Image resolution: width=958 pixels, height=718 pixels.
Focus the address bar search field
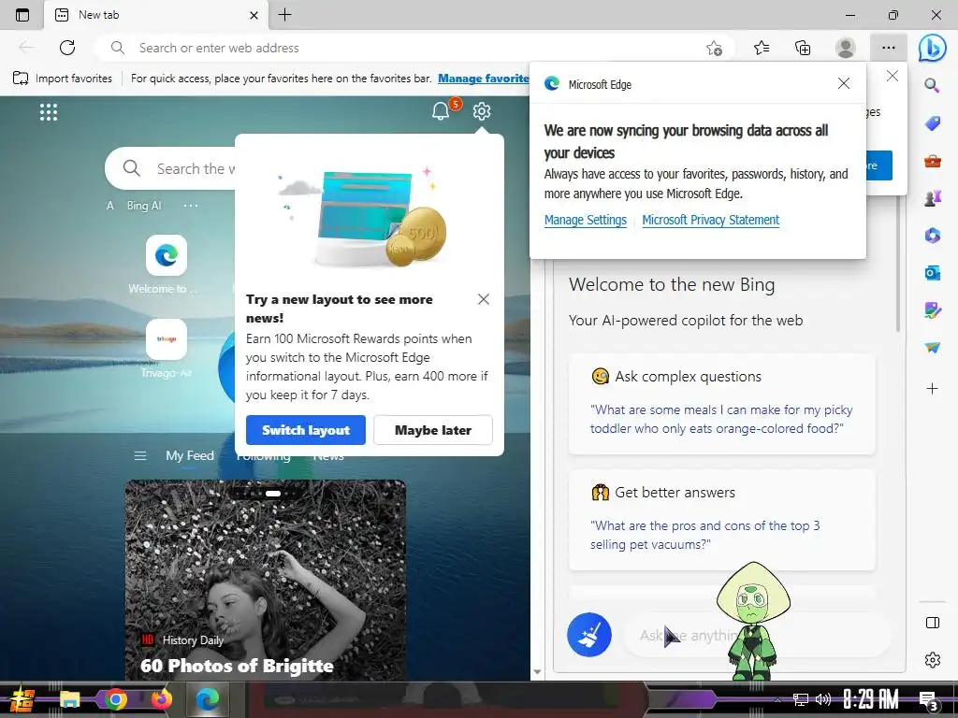click(x=415, y=48)
